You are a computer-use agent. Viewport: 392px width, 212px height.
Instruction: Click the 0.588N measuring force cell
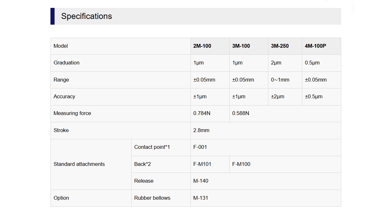(x=285, y=113)
